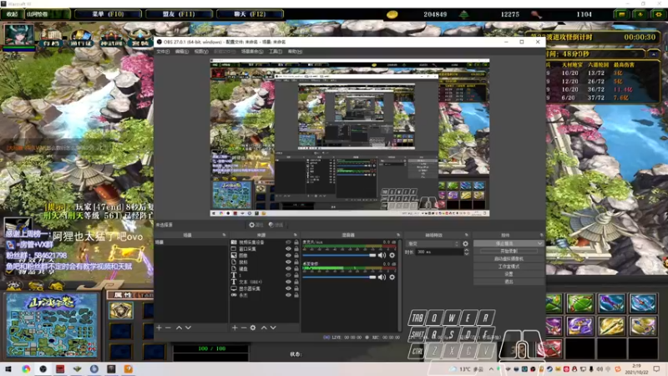Open the 存档 icon in the game top bar
668x376 pixels.
51,37
